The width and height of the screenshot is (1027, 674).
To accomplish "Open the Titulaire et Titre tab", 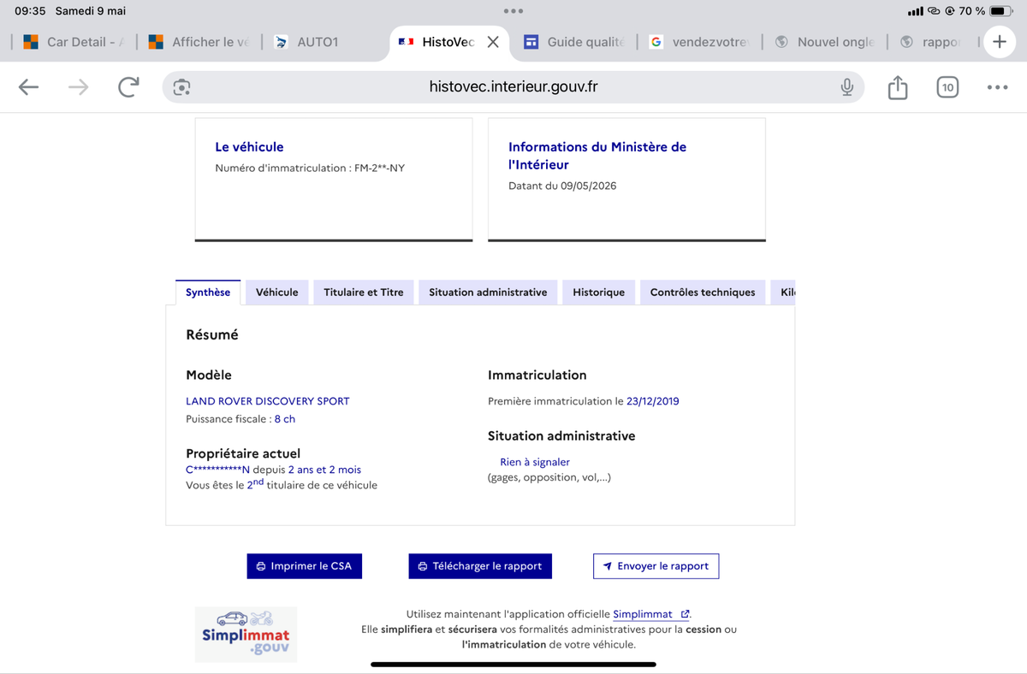I will (364, 293).
